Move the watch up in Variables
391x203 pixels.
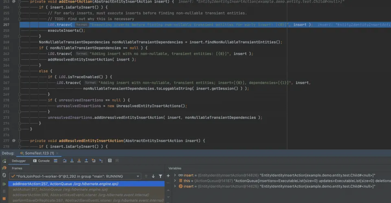coord(168,190)
